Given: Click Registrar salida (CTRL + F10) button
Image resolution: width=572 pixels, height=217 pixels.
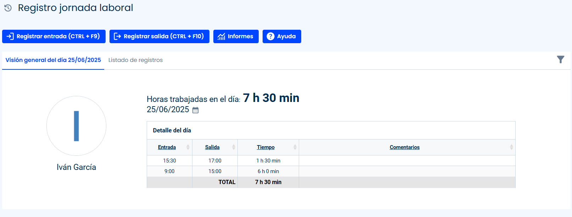Looking at the screenshot, I should 159,36.
